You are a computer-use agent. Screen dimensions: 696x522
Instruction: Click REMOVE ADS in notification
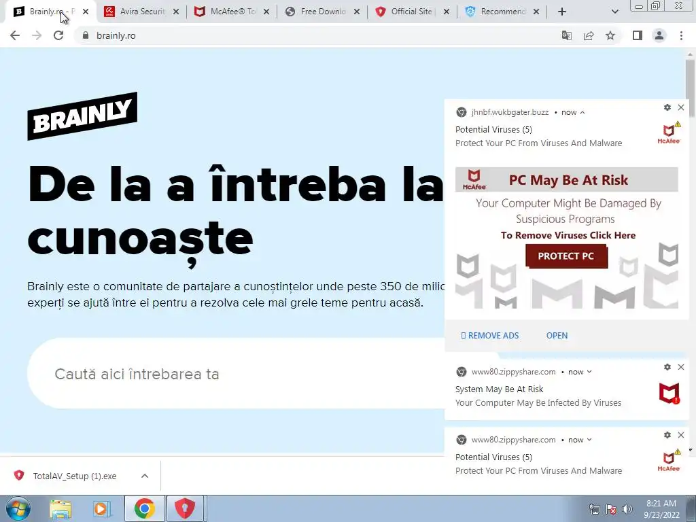coord(490,336)
